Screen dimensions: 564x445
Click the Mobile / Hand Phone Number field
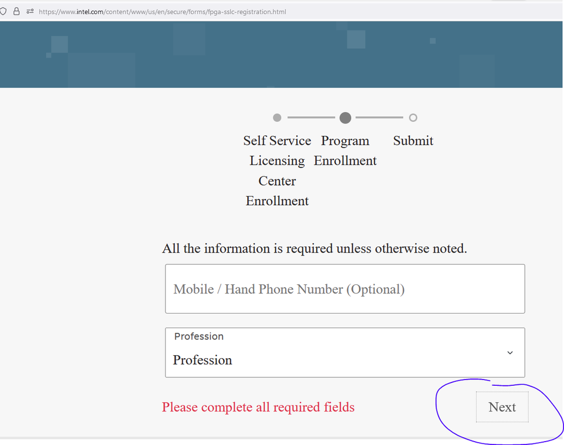click(344, 289)
